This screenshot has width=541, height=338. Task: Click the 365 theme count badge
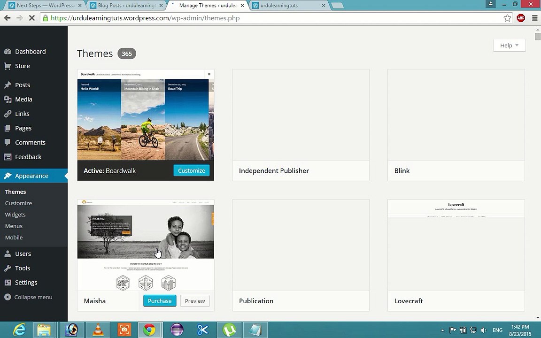pos(127,54)
